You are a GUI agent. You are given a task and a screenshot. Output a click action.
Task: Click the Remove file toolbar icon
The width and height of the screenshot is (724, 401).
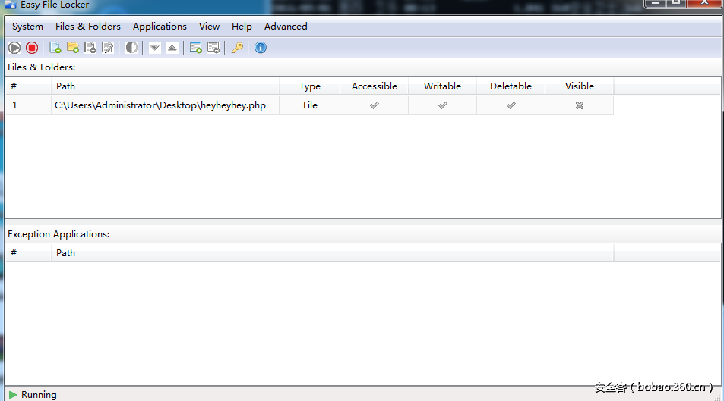pos(90,48)
